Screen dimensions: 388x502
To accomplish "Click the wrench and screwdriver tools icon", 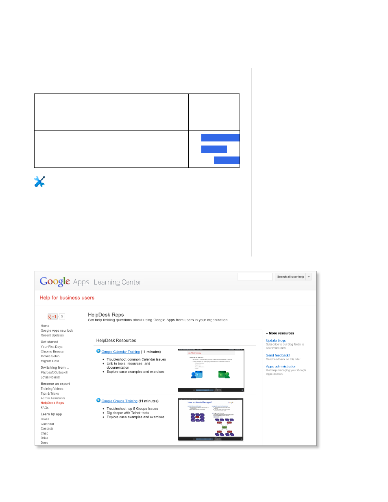I will click(39, 181).
